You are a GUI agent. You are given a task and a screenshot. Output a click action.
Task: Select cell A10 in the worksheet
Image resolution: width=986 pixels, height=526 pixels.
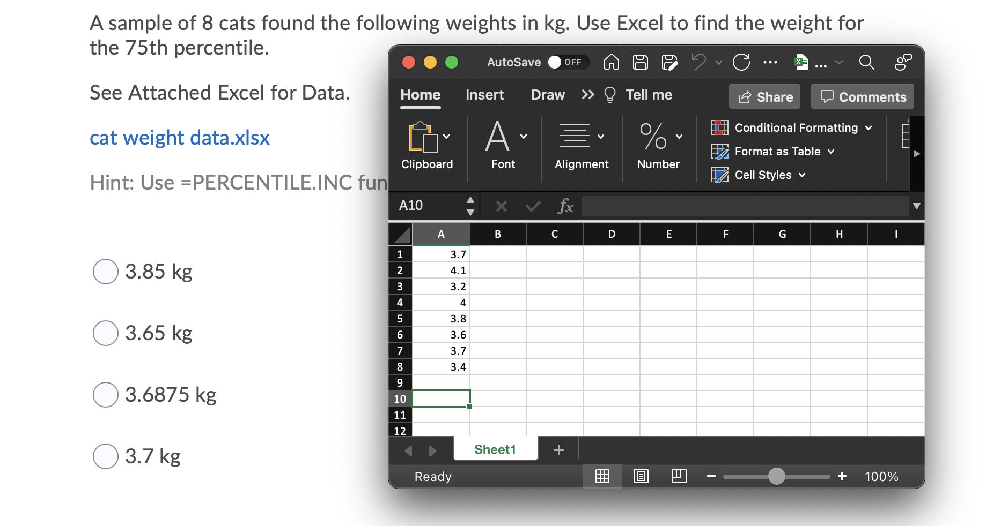click(x=441, y=399)
